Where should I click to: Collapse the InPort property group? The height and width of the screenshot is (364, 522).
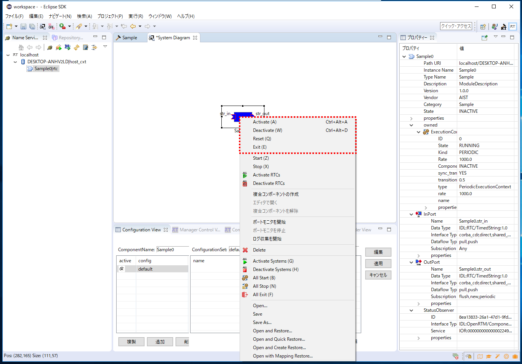click(412, 214)
